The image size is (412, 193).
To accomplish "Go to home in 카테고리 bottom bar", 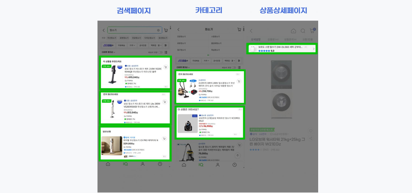I will 184,165.
